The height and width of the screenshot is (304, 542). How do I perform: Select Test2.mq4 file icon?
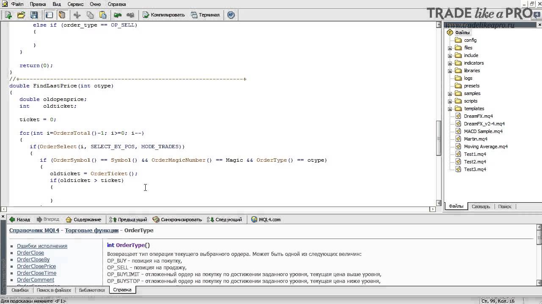pyautogui.click(x=458, y=162)
